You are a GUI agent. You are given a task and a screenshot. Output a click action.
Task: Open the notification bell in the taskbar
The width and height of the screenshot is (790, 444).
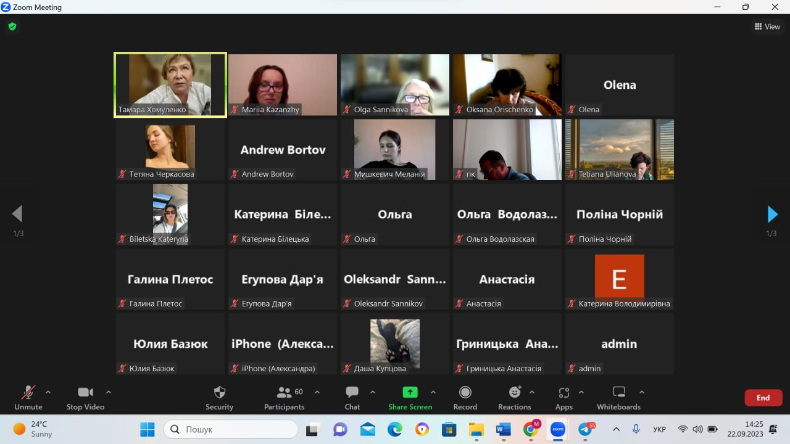[x=773, y=429]
